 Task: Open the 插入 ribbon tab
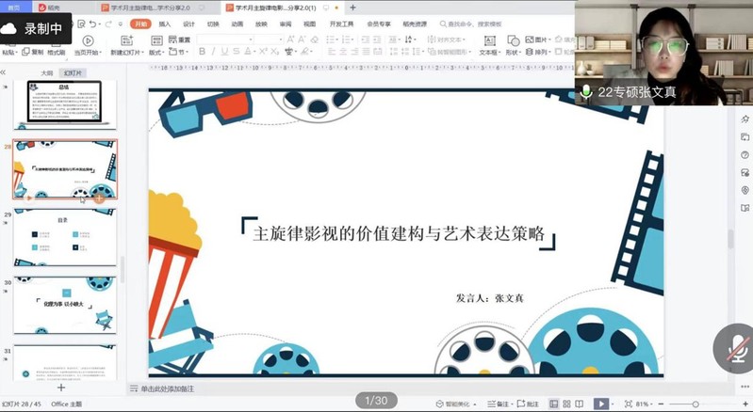[x=165, y=24]
